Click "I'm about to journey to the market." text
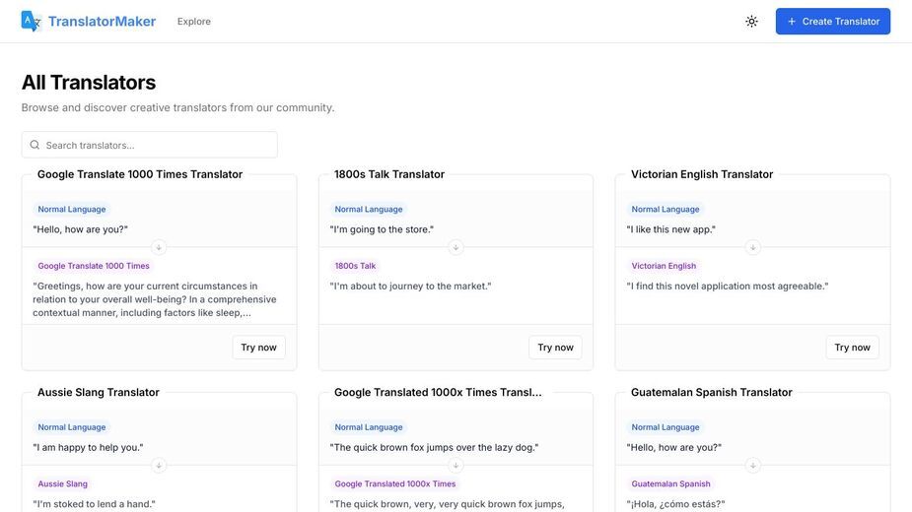The height and width of the screenshot is (512, 912). coord(410,286)
